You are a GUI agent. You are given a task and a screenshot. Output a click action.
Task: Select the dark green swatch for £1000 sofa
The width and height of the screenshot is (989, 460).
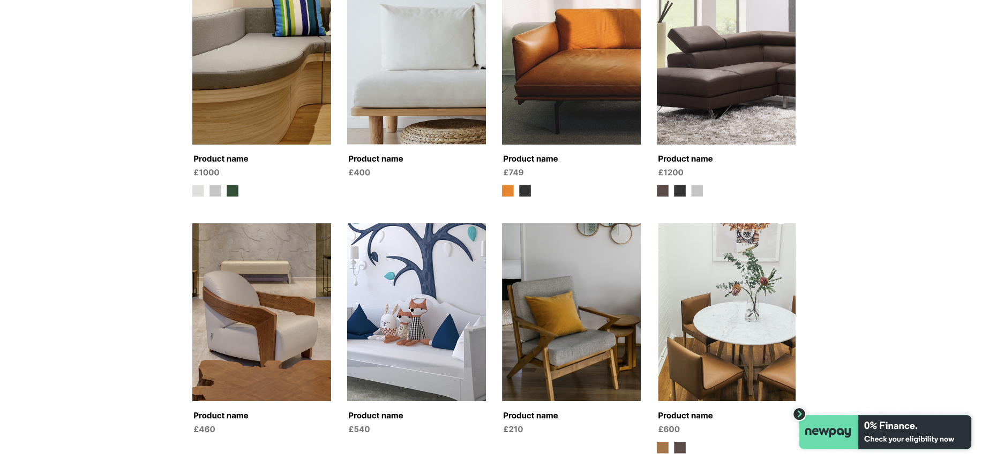(233, 191)
